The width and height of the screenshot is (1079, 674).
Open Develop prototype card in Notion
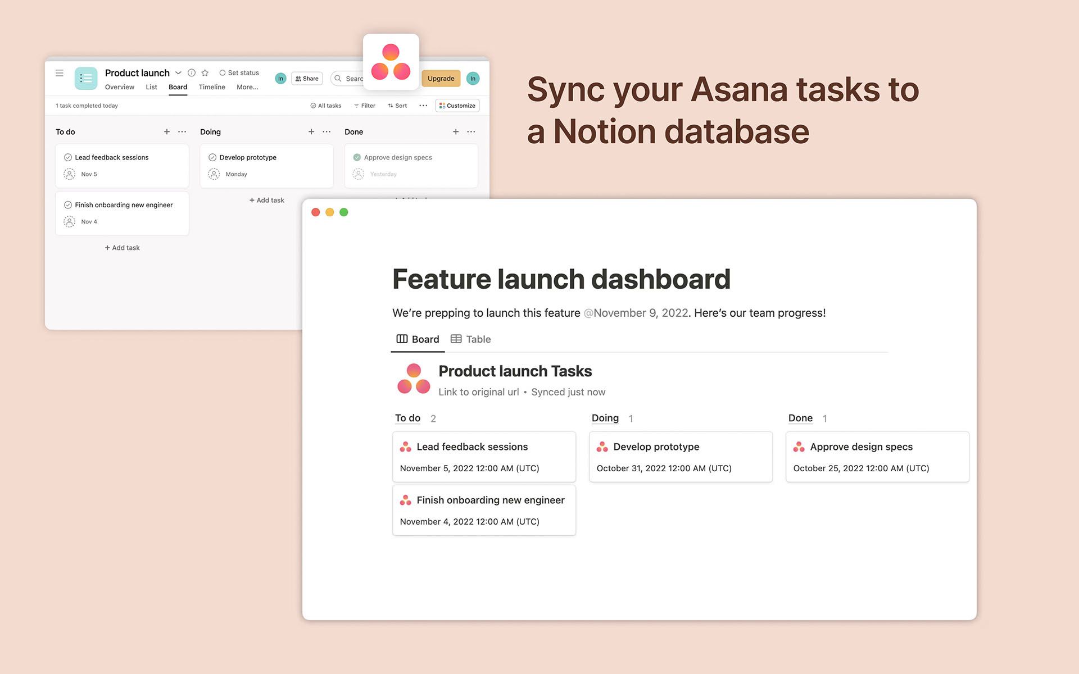click(x=681, y=457)
